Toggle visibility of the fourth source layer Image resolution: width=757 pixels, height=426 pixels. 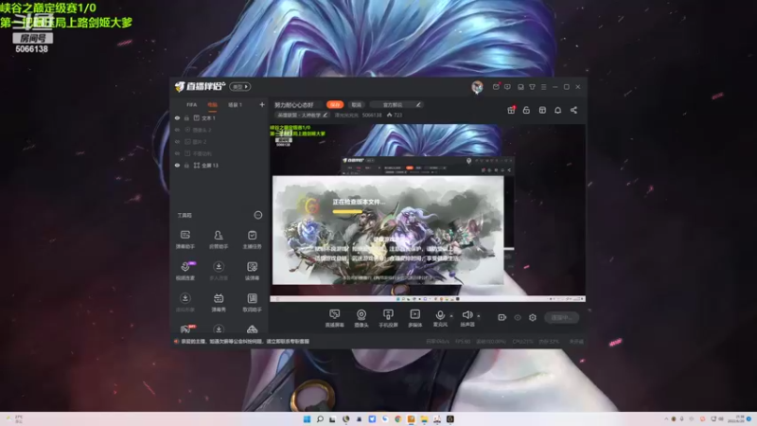click(177, 153)
